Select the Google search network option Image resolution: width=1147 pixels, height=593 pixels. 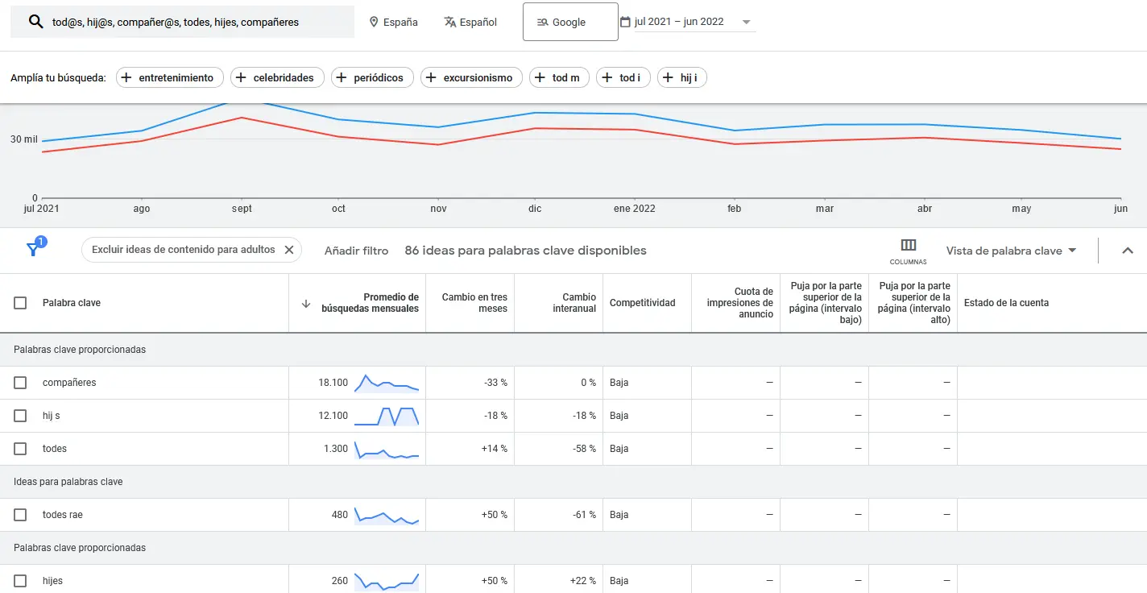pyautogui.click(x=570, y=22)
